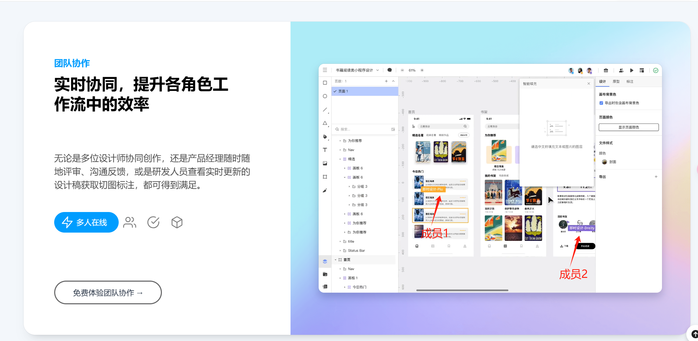Viewport: 698px width, 341px height.
Task: Select the two-person team icon
Action: point(130,222)
